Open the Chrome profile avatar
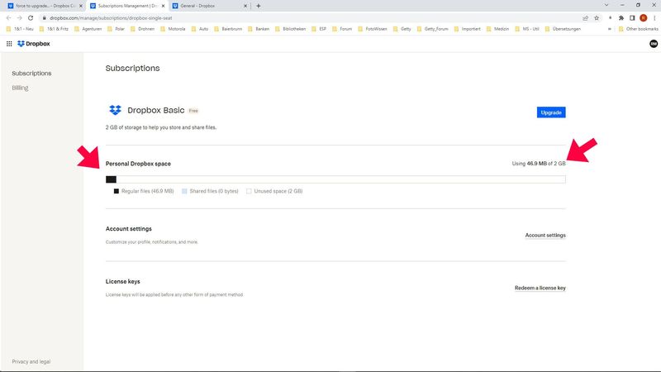Screen dimensions: 661x372 point(644,18)
